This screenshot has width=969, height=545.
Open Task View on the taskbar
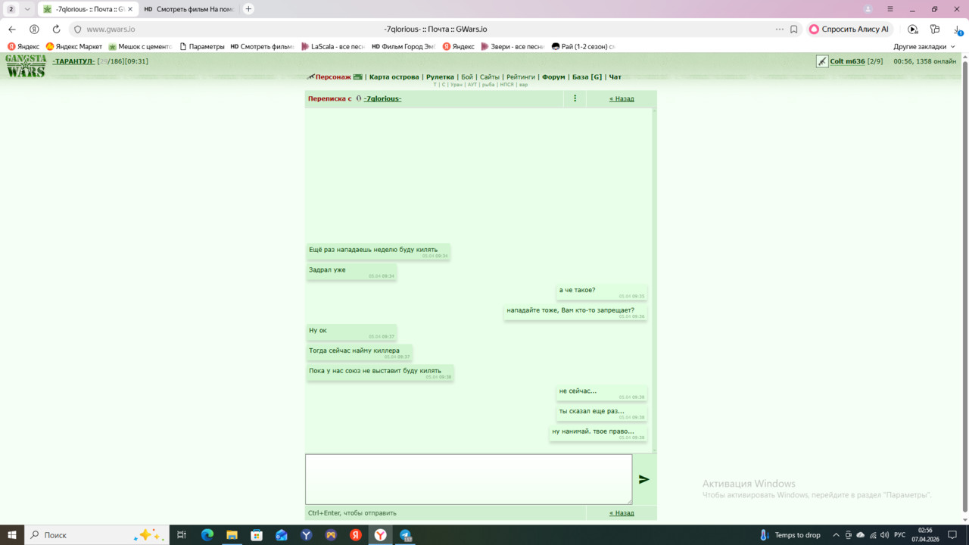(182, 534)
